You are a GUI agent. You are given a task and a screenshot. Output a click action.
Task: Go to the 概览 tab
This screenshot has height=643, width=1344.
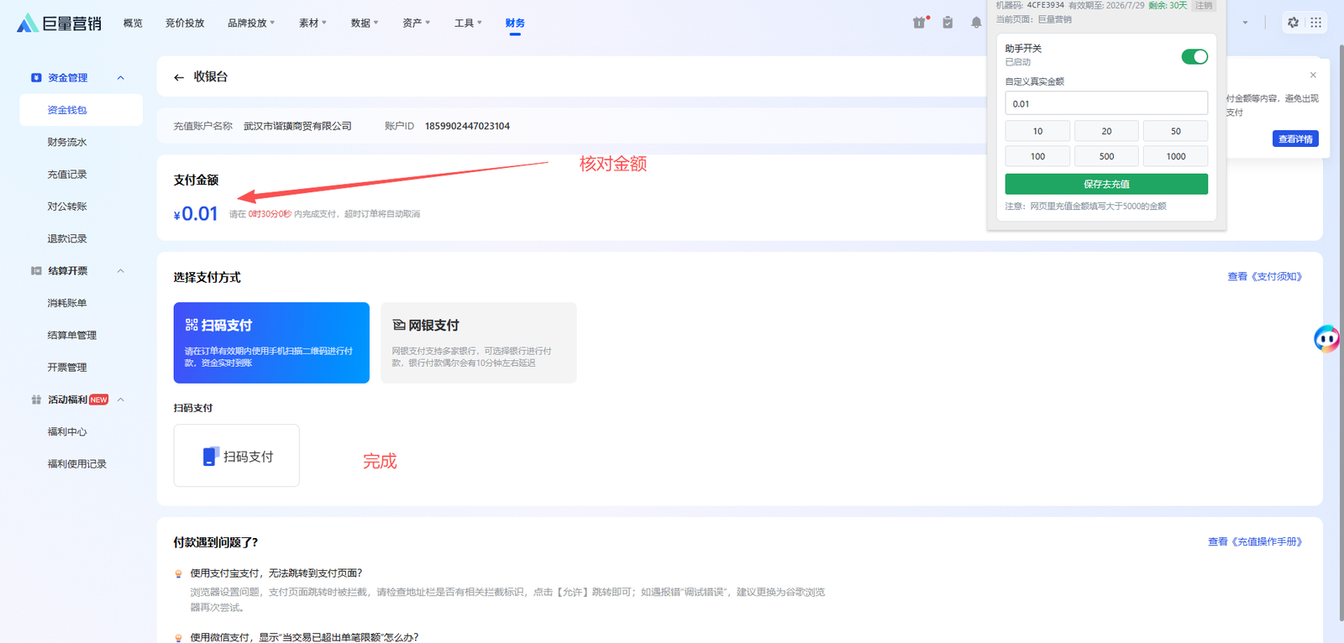133,23
